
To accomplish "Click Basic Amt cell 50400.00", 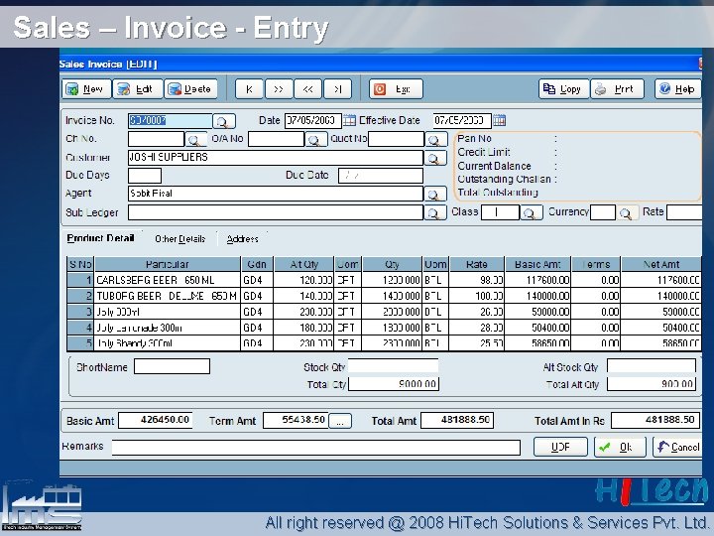I will point(537,328).
